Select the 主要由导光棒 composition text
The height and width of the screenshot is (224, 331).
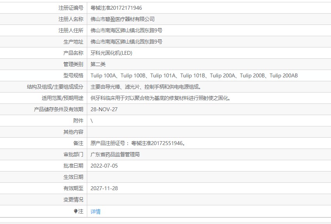[146, 87]
